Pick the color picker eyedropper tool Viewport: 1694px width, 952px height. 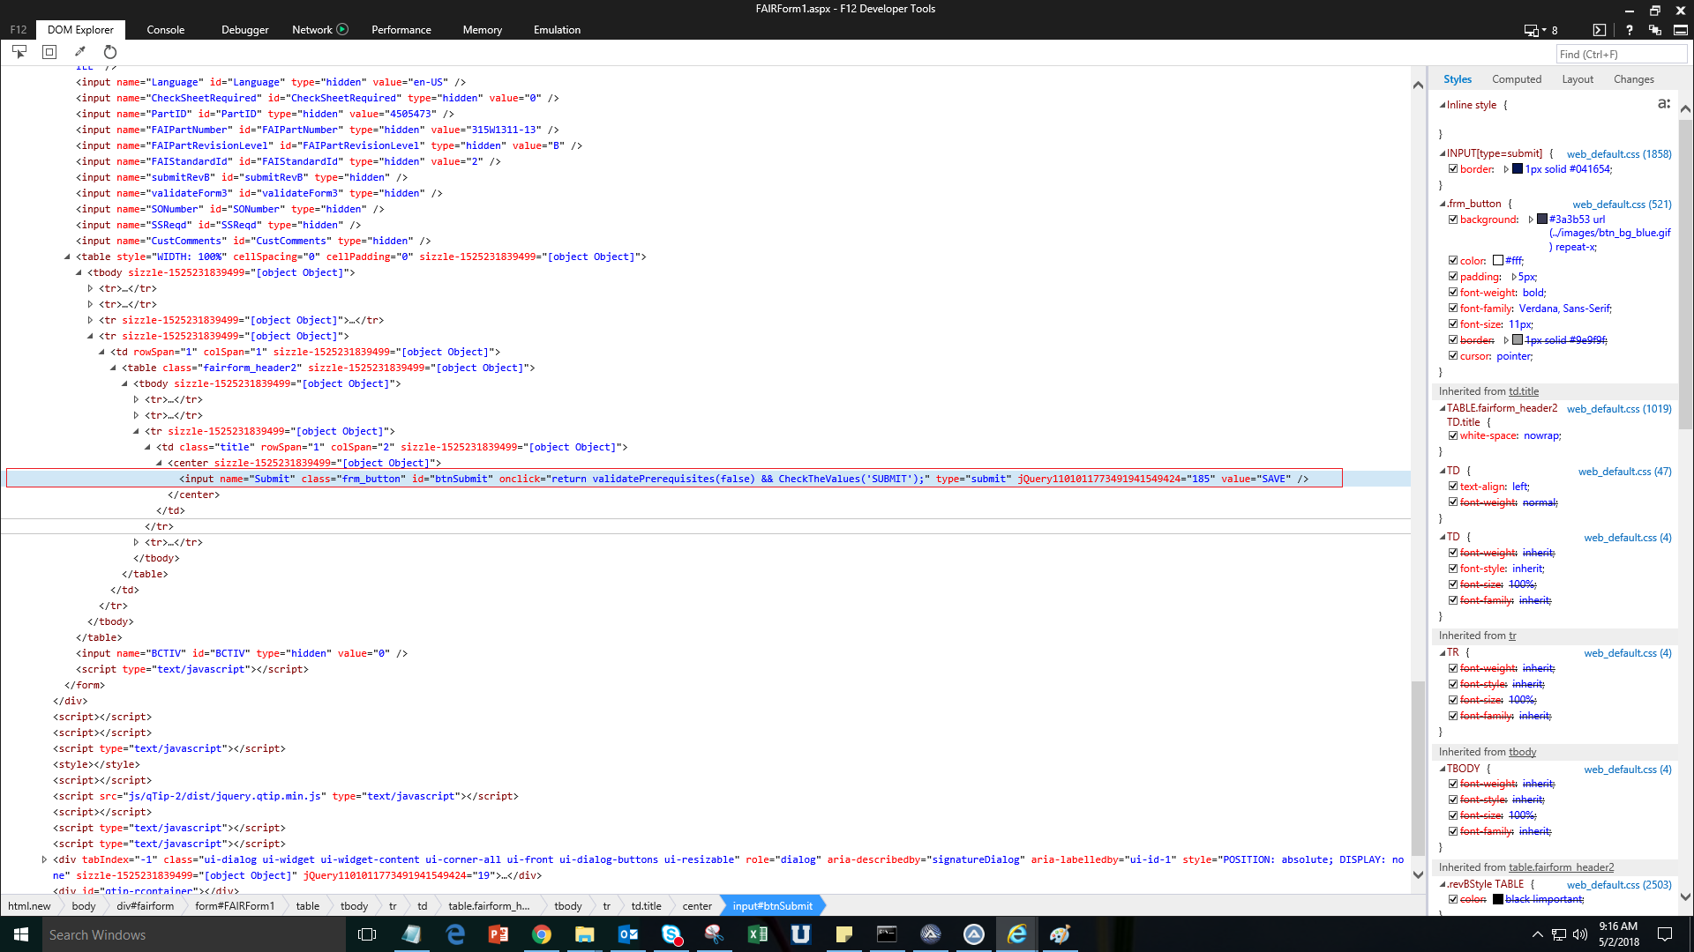point(80,52)
